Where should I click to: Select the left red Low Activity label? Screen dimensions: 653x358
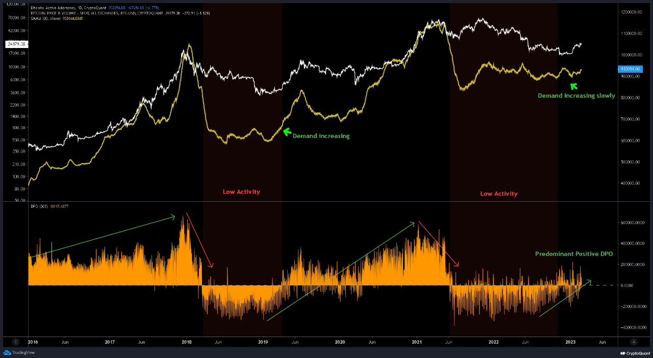click(241, 192)
